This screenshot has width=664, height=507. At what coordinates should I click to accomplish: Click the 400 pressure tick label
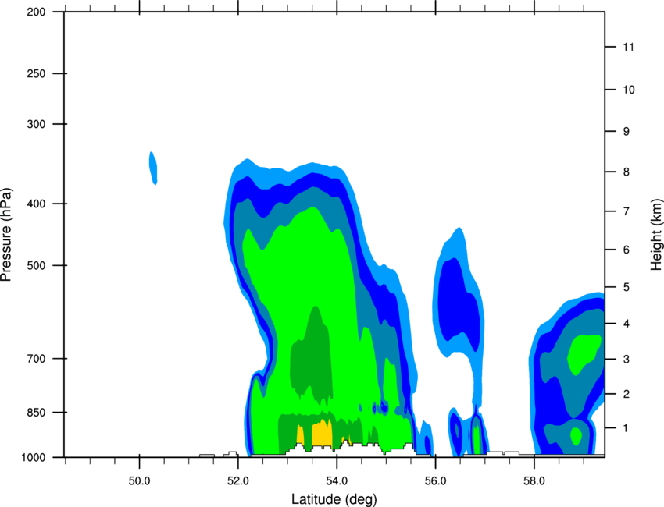[x=36, y=204]
